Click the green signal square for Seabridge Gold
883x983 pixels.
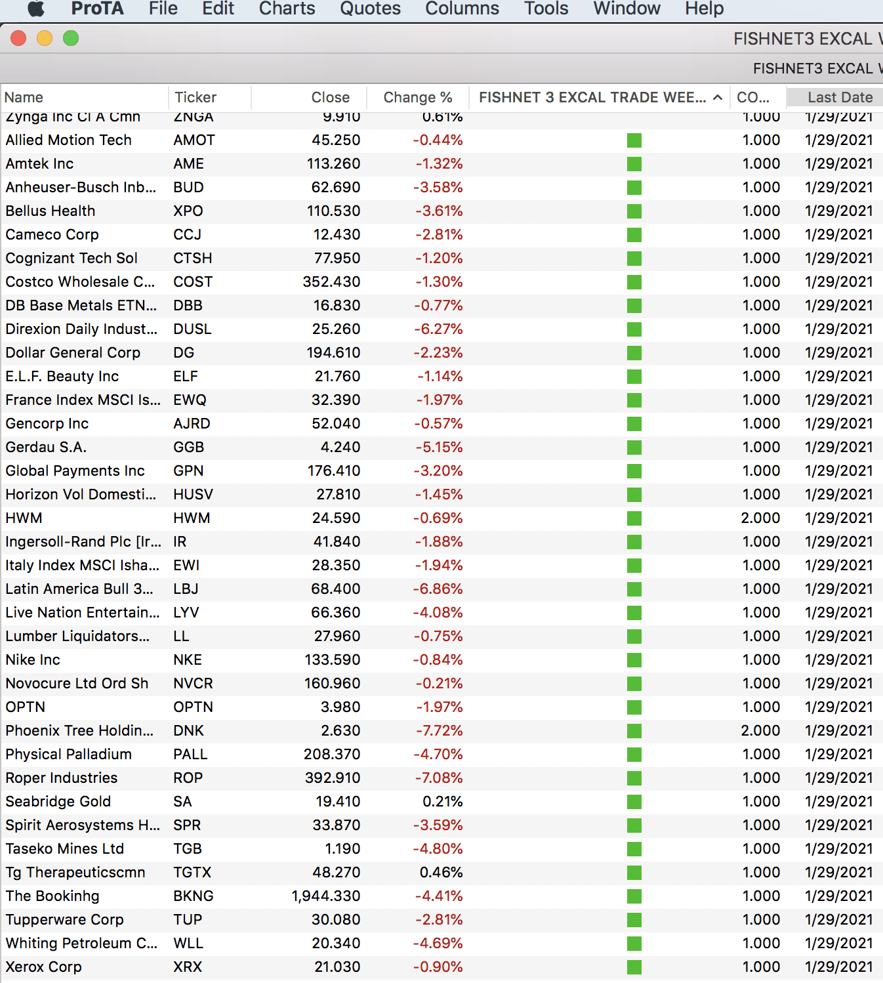(x=634, y=802)
